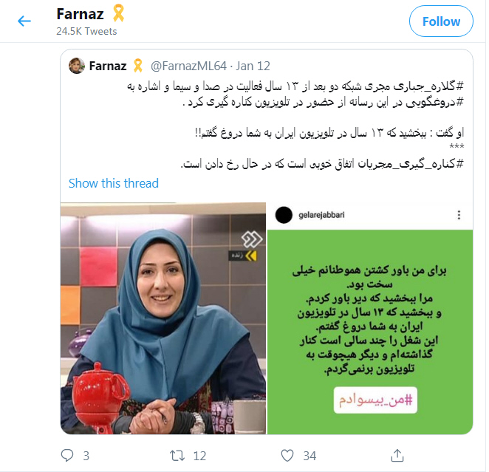The image size is (489, 472).
Task: Open Show this thread link
Action: tap(114, 183)
